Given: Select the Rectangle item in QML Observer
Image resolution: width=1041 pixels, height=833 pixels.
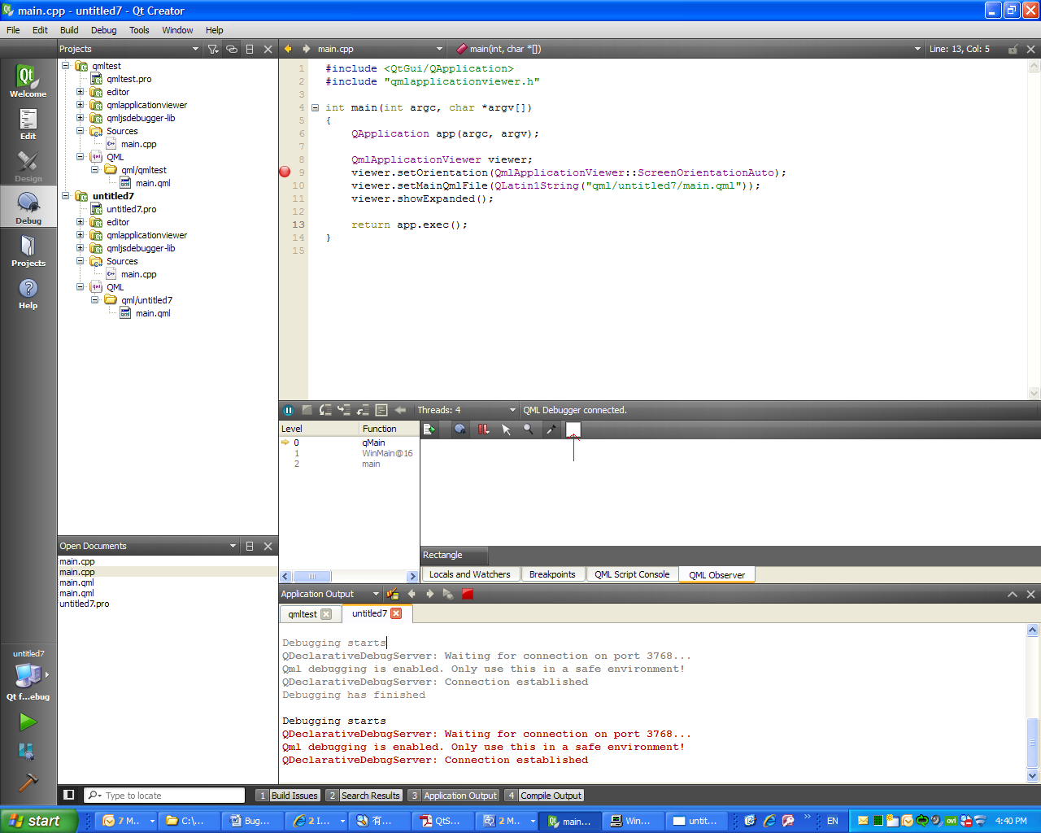Looking at the screenshot, I should click(x=454, y=555).
